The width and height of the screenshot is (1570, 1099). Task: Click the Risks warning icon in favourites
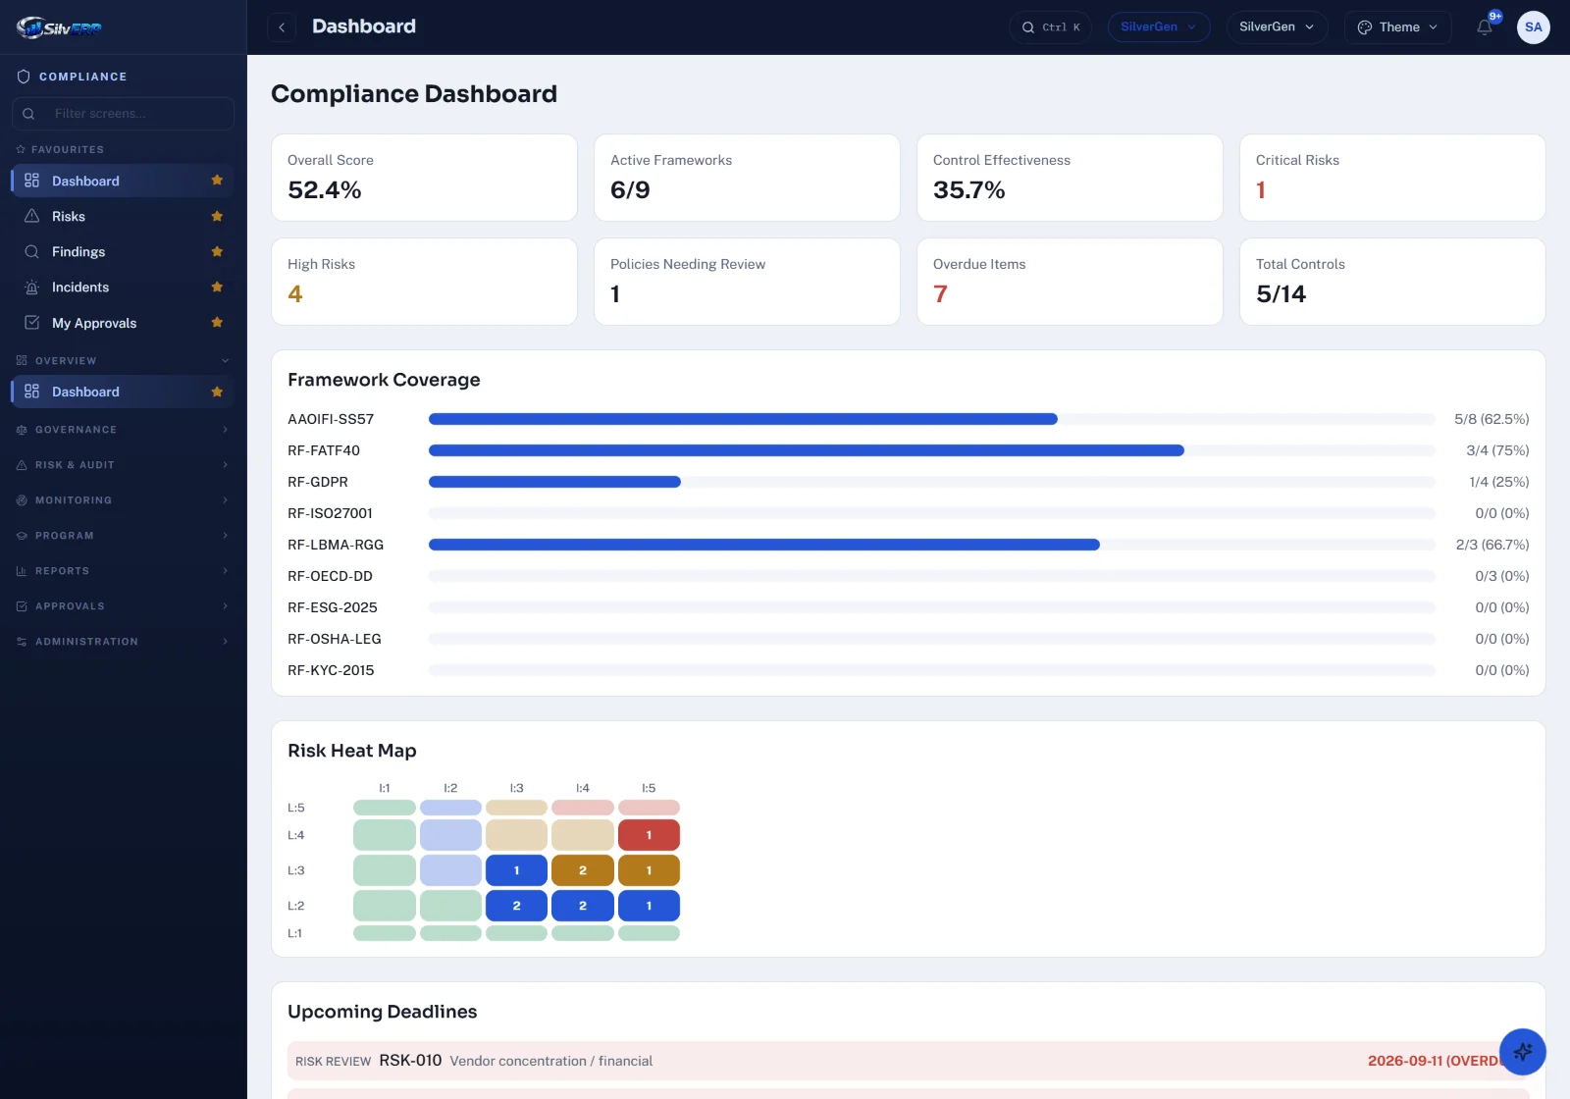31,216
